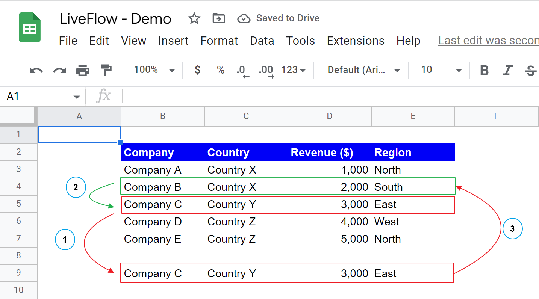This screenshot has width=539, height=299.
Task: Open the 123 number format dropdown
Action: tap(293, 70)
